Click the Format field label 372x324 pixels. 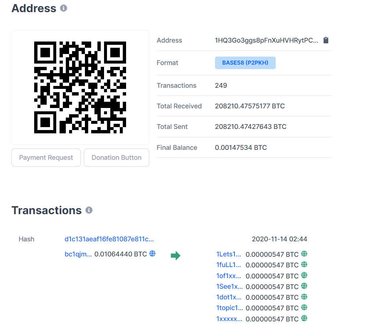[x=167, y=63]
